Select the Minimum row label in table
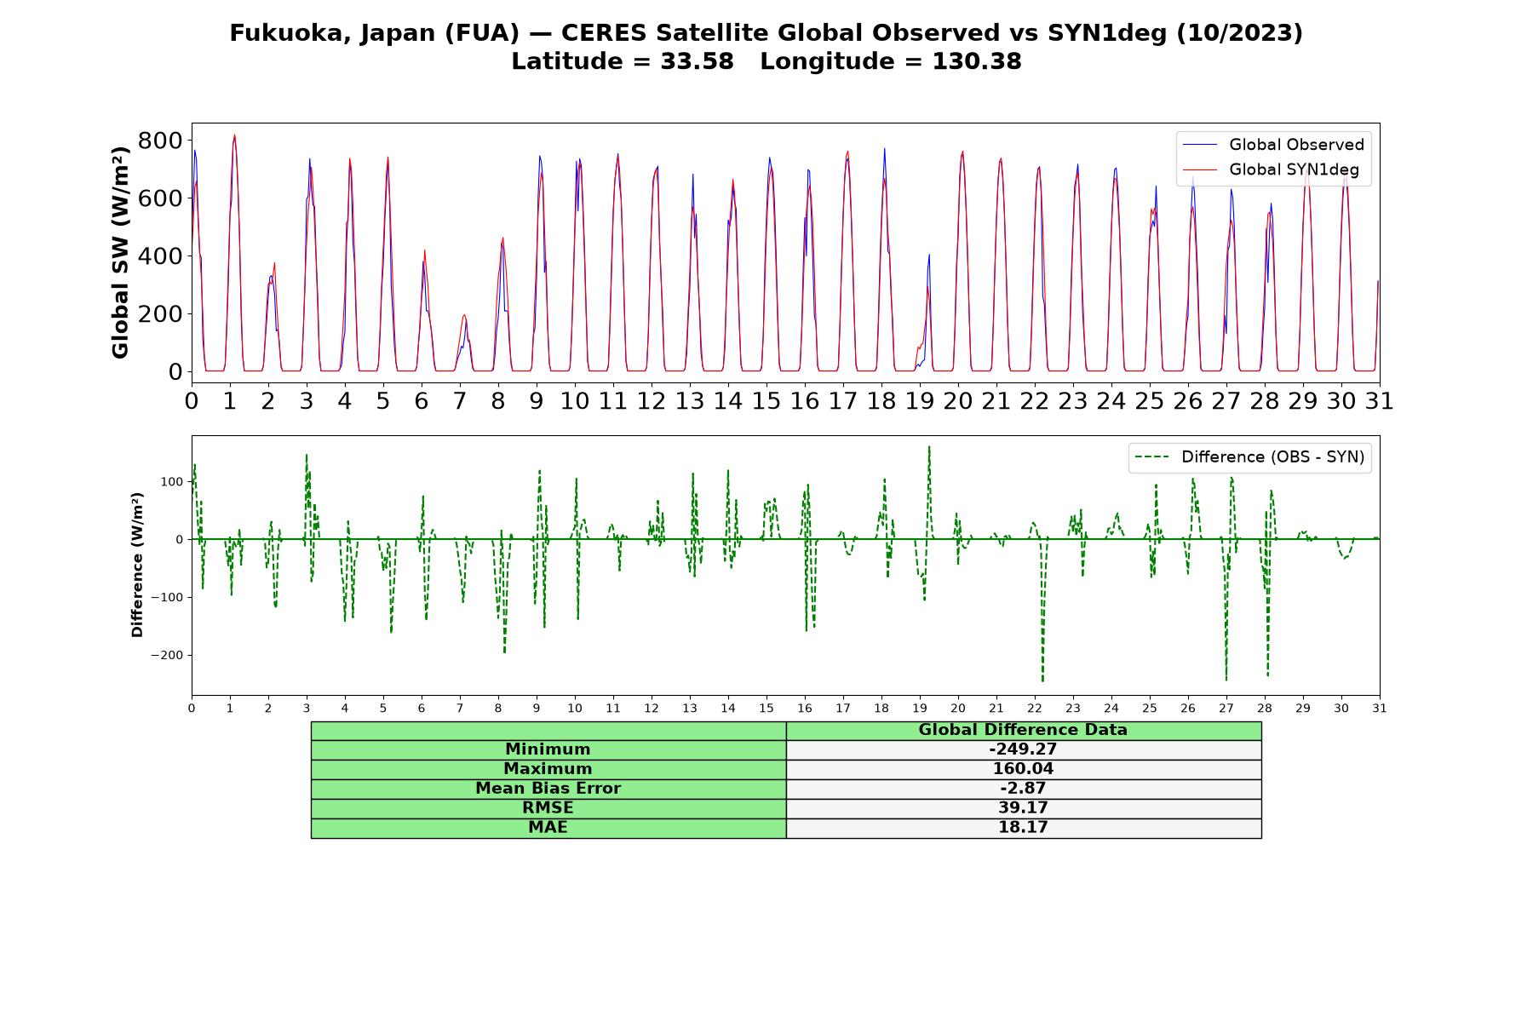1533x1022 pixels. 548,749
